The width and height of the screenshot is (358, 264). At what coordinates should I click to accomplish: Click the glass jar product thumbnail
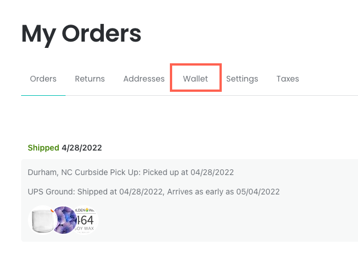click(42, 220)
